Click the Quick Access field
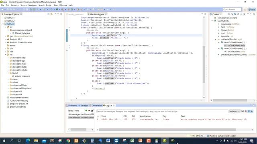This screenshot has height=144, width=257. pyautogui.click(x=232, y=10)
